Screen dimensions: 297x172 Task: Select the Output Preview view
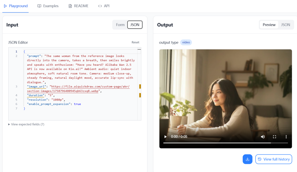point(269,25)
